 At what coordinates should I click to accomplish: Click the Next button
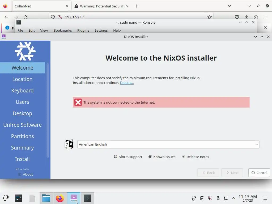(x=232, y=173)
